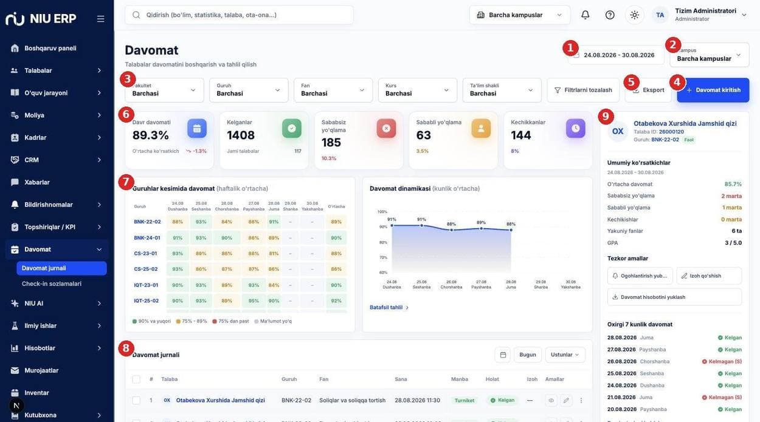760x422 pixels.
Task: Open the Batafsil tahlil link
Action: [x=389, y=308]
